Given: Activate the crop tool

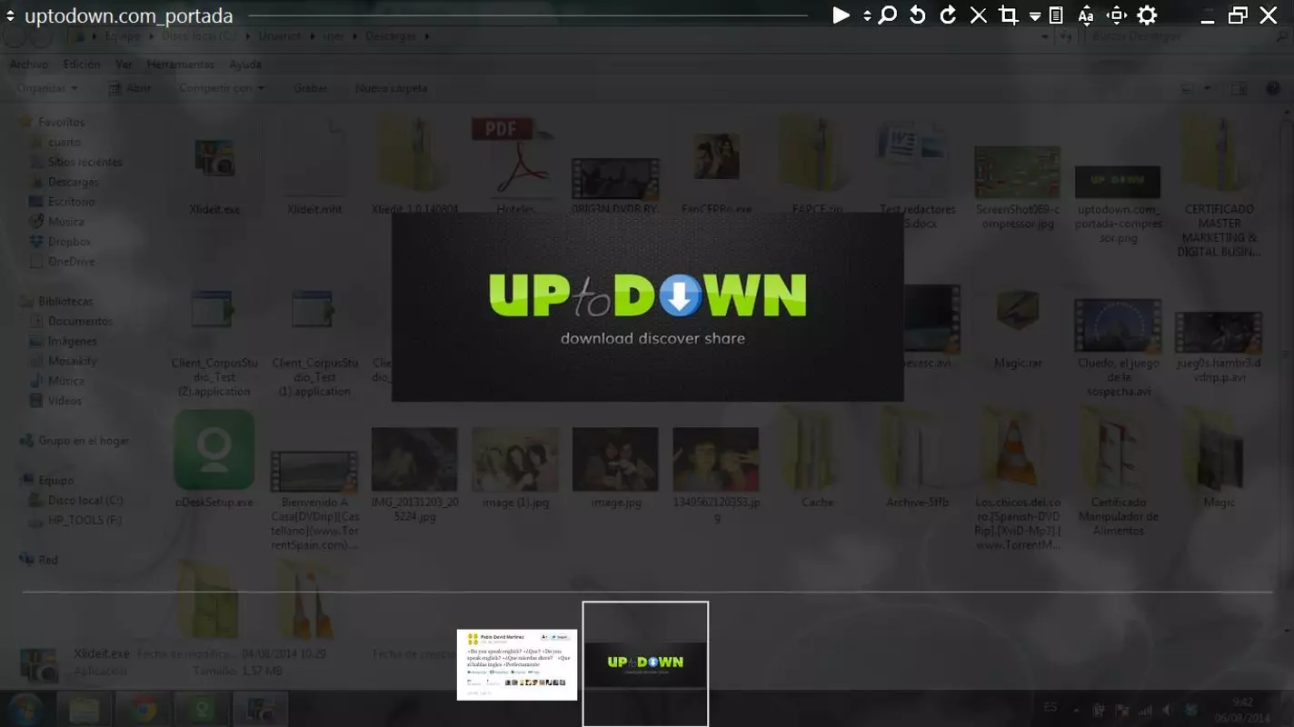Looking at the screenshot, I should click(1008, 15).
